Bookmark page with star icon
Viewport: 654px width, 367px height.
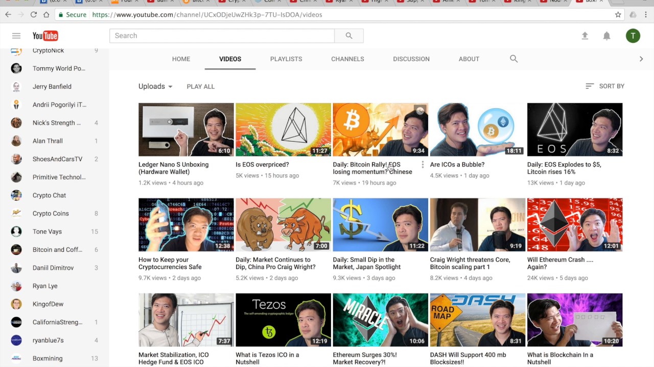tap(618, 15)
